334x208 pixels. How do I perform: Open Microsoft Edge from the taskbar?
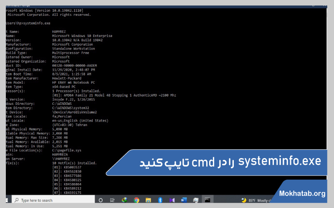124,200
